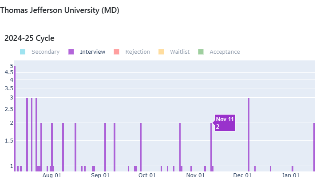The height and width of the screenshot is (179, 328).
Task: Toggle the Secondary legend series
Action: pos(40,52)
